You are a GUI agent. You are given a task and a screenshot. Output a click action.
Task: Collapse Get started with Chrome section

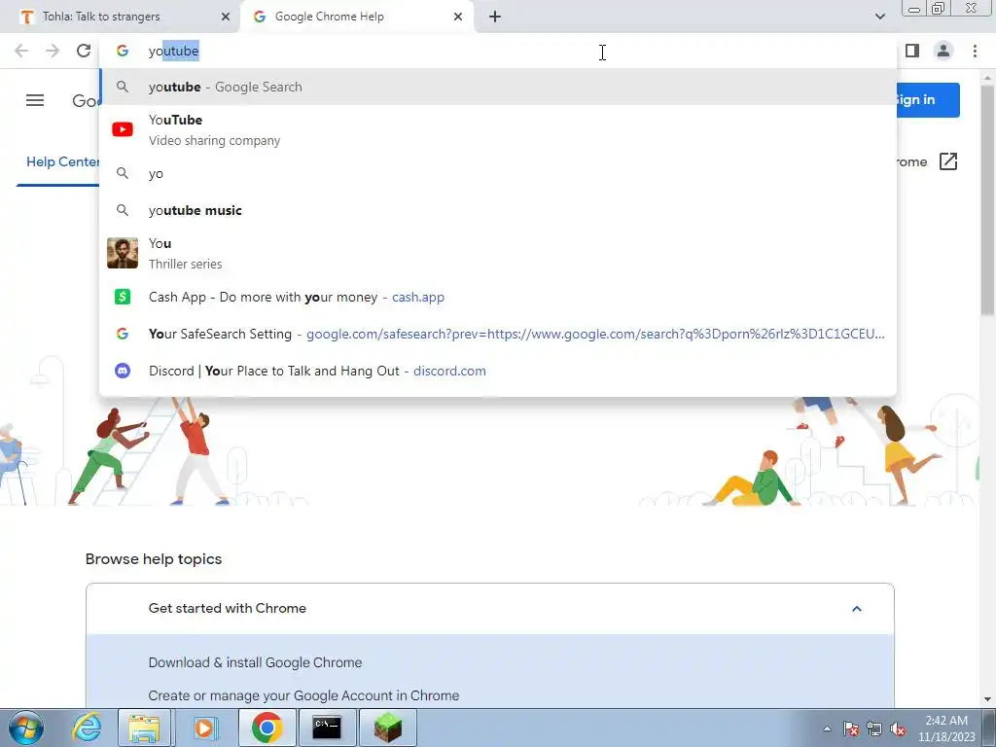857,609
